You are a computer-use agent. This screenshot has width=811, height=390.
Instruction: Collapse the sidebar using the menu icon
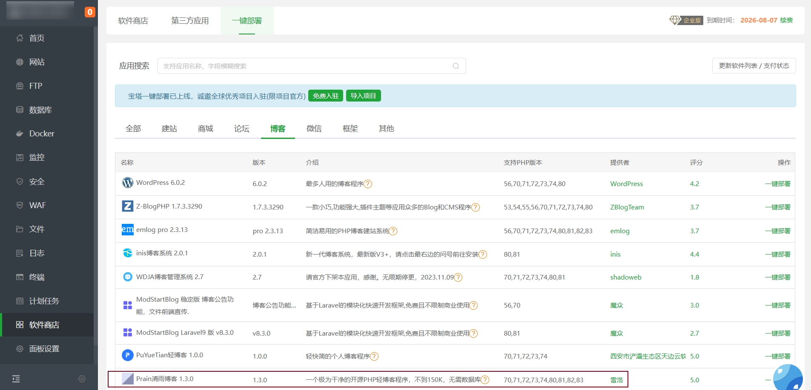16,379
